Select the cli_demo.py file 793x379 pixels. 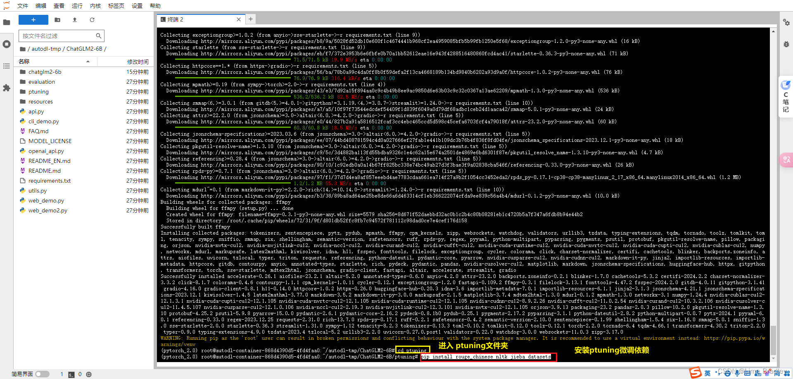(x=84, y=121)
